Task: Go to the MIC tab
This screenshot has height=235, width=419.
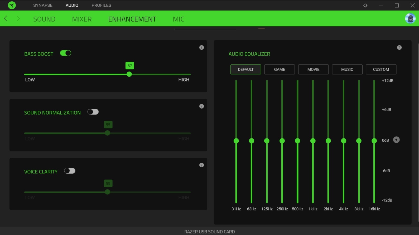Action: tap(179, 19)
